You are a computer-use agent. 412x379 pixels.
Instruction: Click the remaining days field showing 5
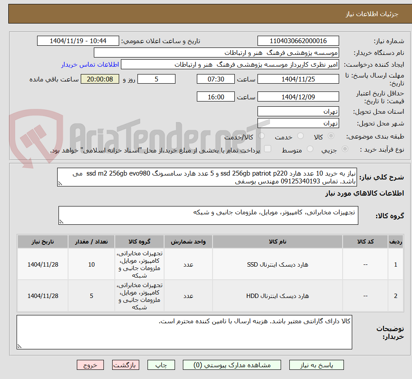[156, 79]
